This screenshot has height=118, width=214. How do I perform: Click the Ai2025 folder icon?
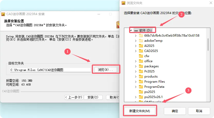141,46
